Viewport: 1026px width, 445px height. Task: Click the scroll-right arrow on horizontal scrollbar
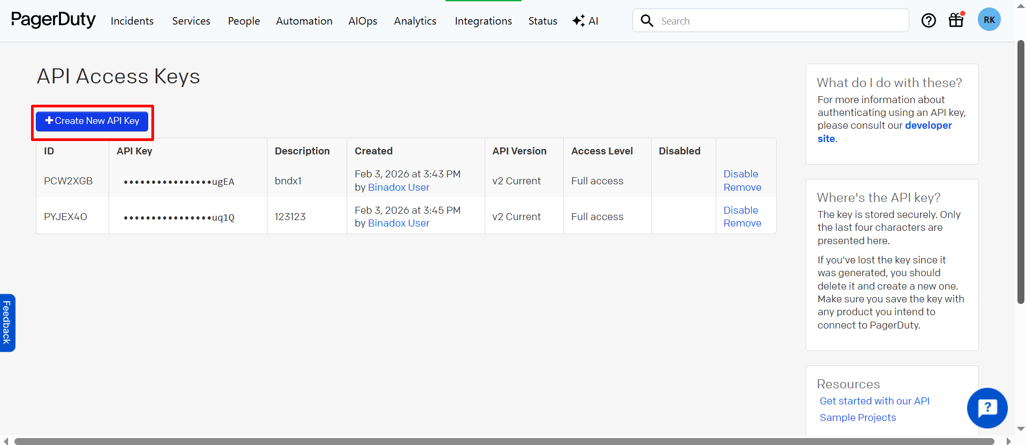pos(1008,441)
